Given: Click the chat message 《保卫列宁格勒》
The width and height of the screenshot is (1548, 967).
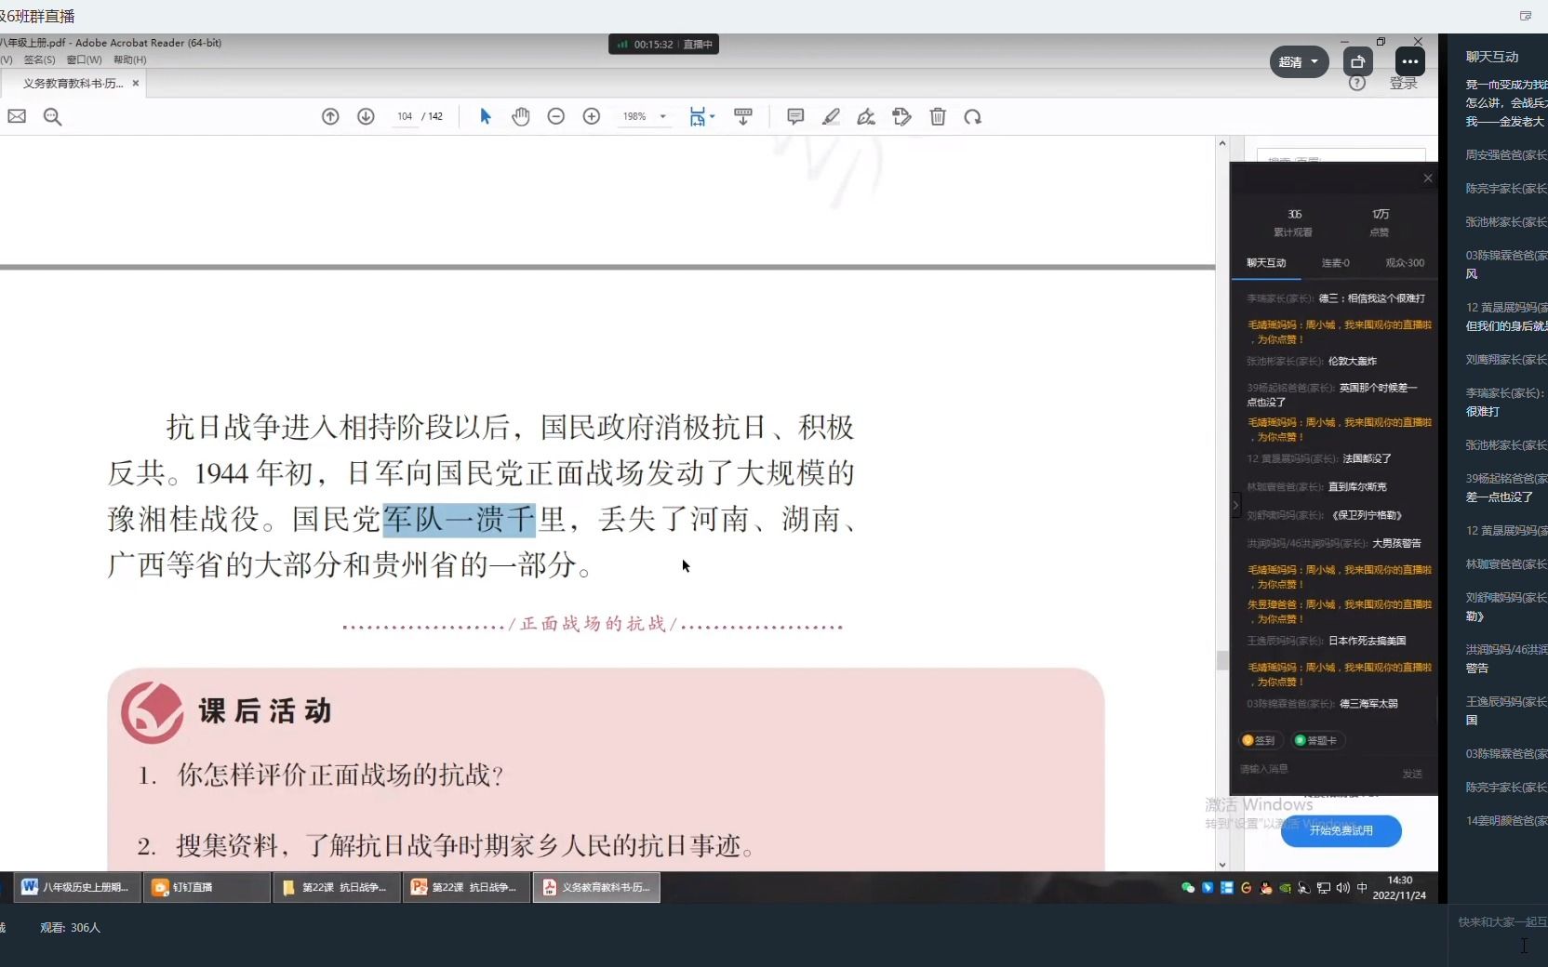Looking at the screenshot, I should point(1366,515).
